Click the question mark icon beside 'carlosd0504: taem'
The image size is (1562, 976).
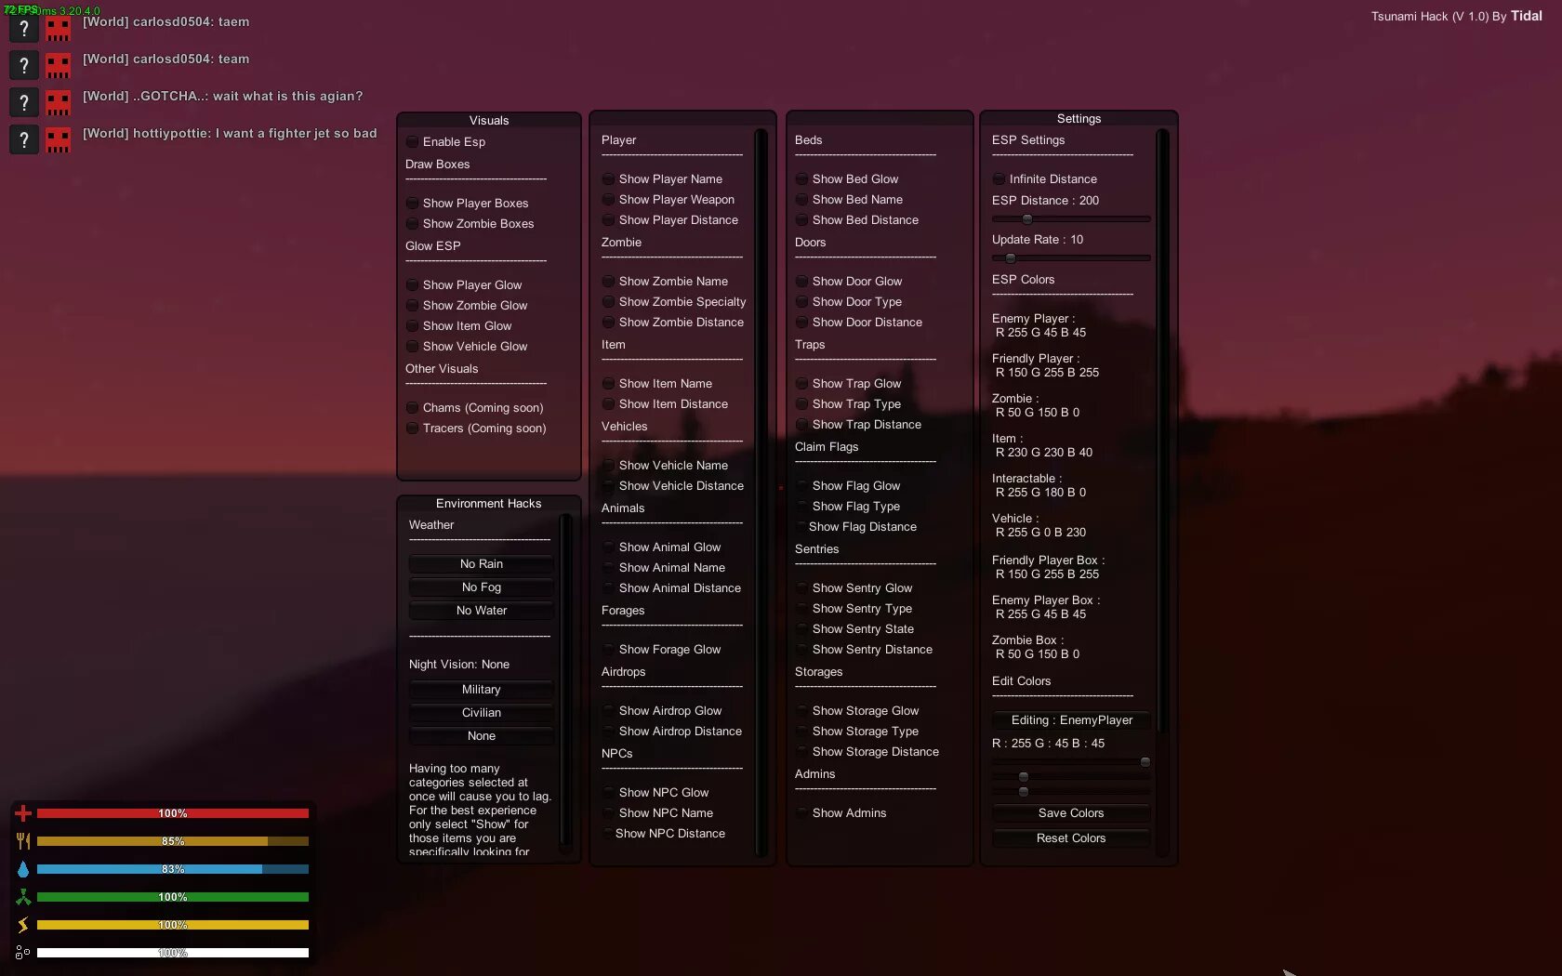(x=24, y=28)
